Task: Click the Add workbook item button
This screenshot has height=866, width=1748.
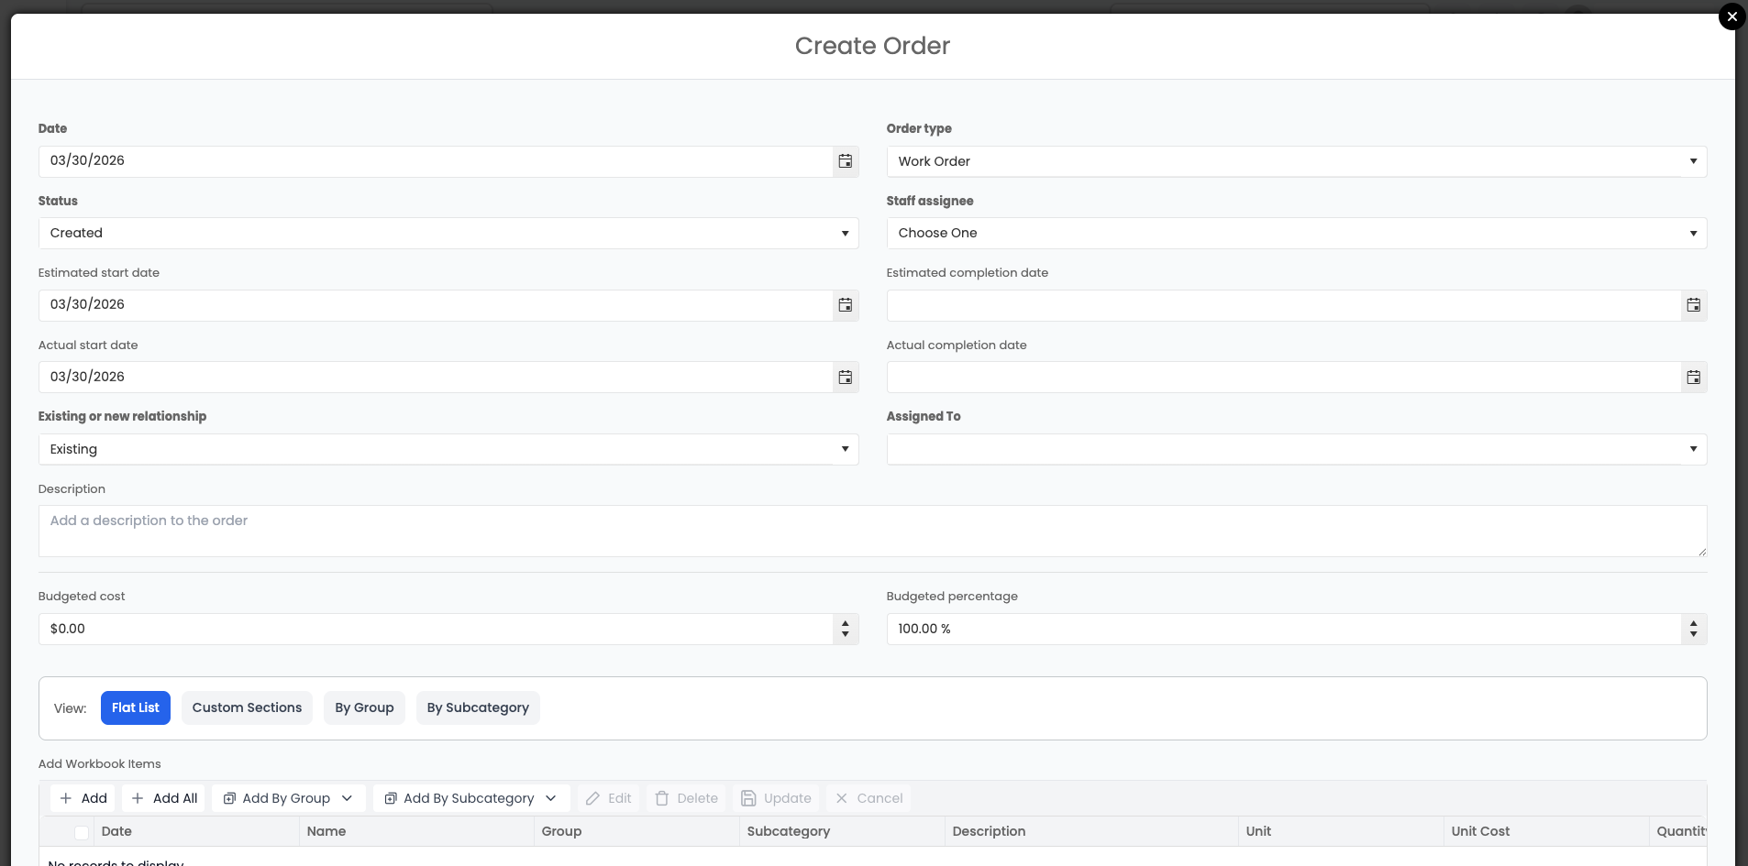Action: pyautogui.click(x=83, y=798)
